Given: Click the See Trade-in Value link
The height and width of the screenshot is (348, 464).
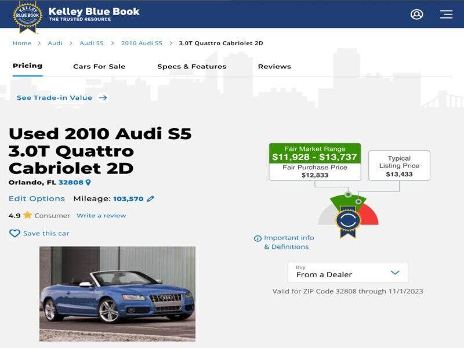Looking at the screenshot, I should tap(55, 97).
